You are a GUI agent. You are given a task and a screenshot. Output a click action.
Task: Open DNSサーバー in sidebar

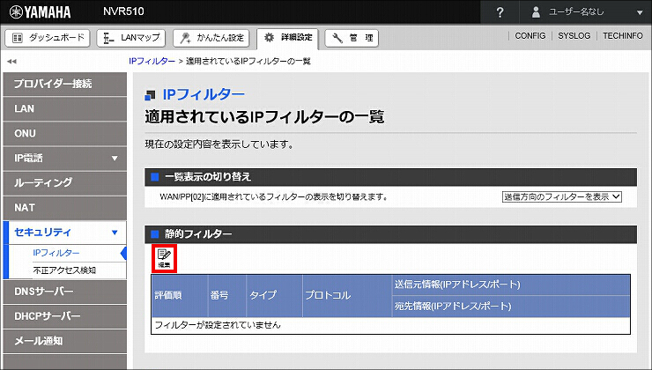point(64,292)
